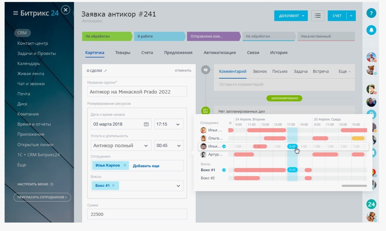This screenshot has width=386, height=231.
Task: Select Илья avatar in the first schedule row
Action: [x=203, y=130]
